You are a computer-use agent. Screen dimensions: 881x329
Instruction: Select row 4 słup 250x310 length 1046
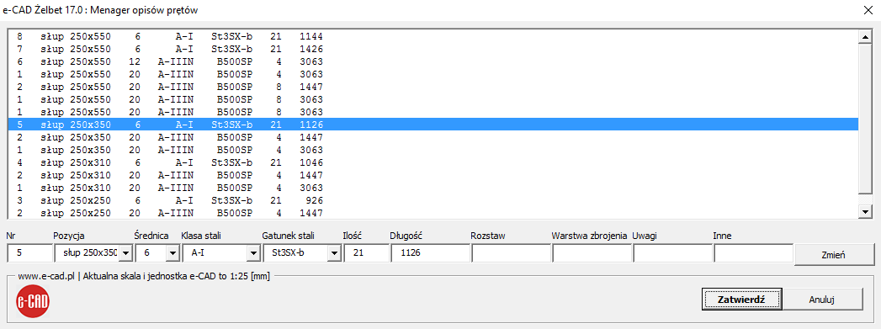pyautogui.click(x=433, y=162)
